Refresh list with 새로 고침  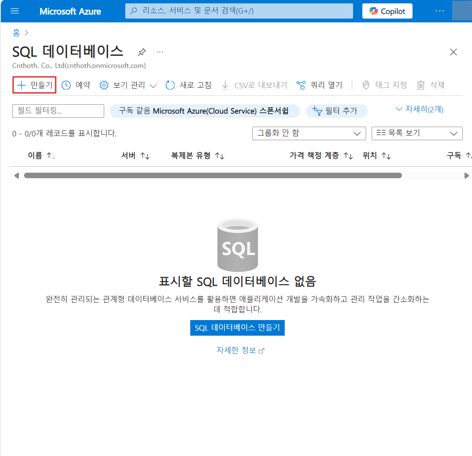coord(189,85)
